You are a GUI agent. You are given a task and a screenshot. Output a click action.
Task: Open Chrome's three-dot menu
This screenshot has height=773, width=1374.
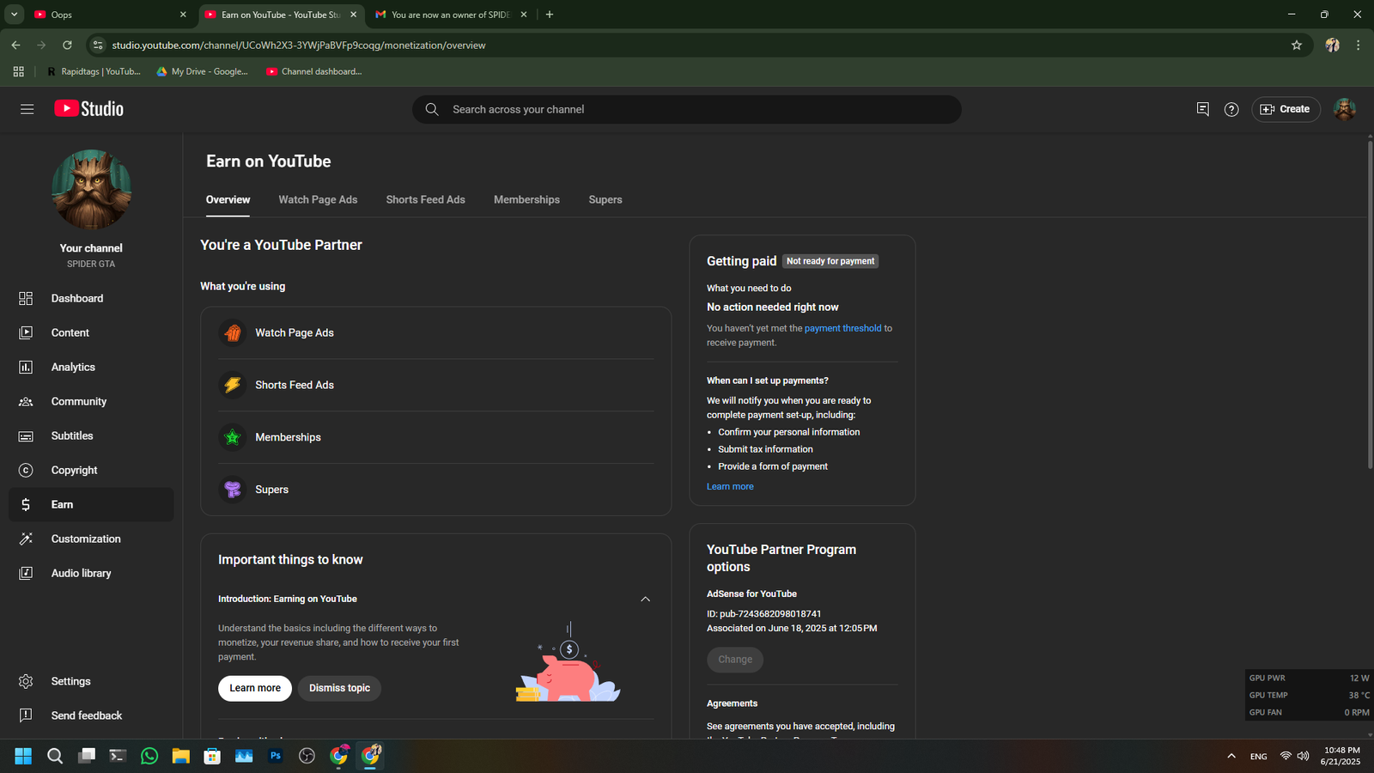pos(1358,46)
